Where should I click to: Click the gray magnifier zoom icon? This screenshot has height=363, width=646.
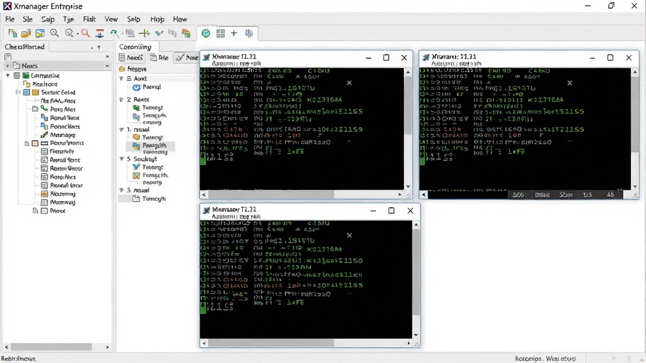coord(54,33)
